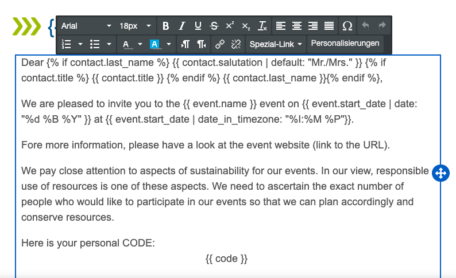Toggle italic text style
The image size is (456, 278).
click(x=182, y=26)
